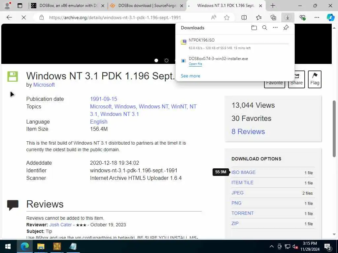Click the browser back arrow

coord(9,17)
